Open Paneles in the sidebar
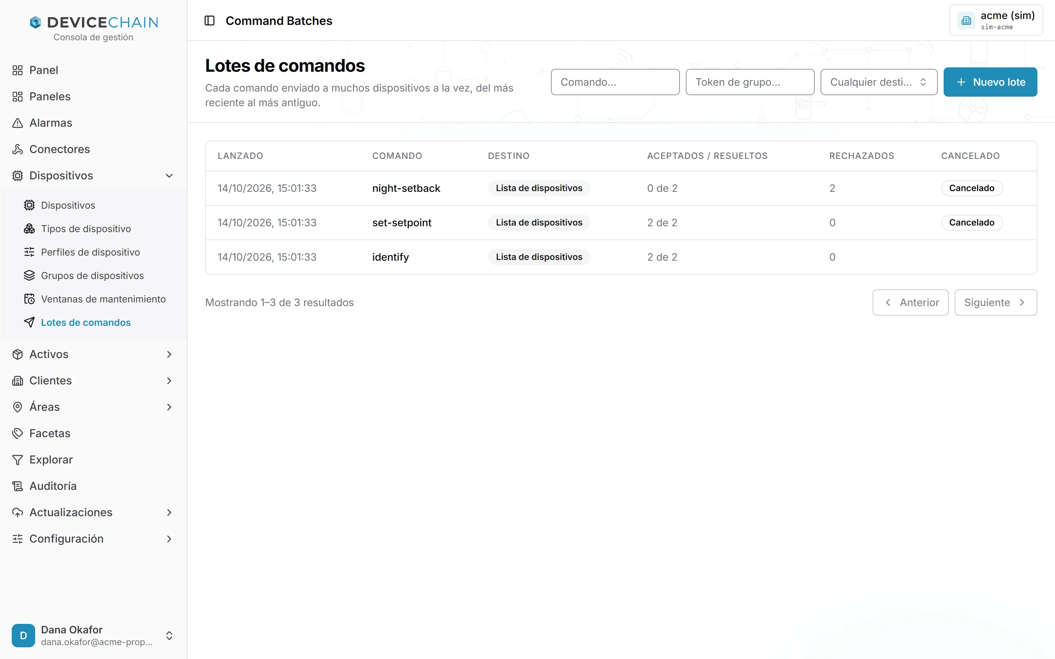The height and width of the screenshot is (659, 1055). pyautogui.click(x=93, y=96)
